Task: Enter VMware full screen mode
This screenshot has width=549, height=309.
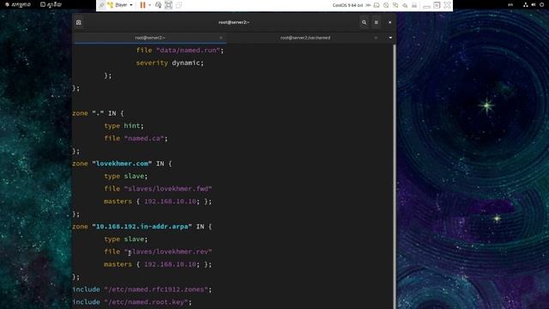Action: click(168, 5)
